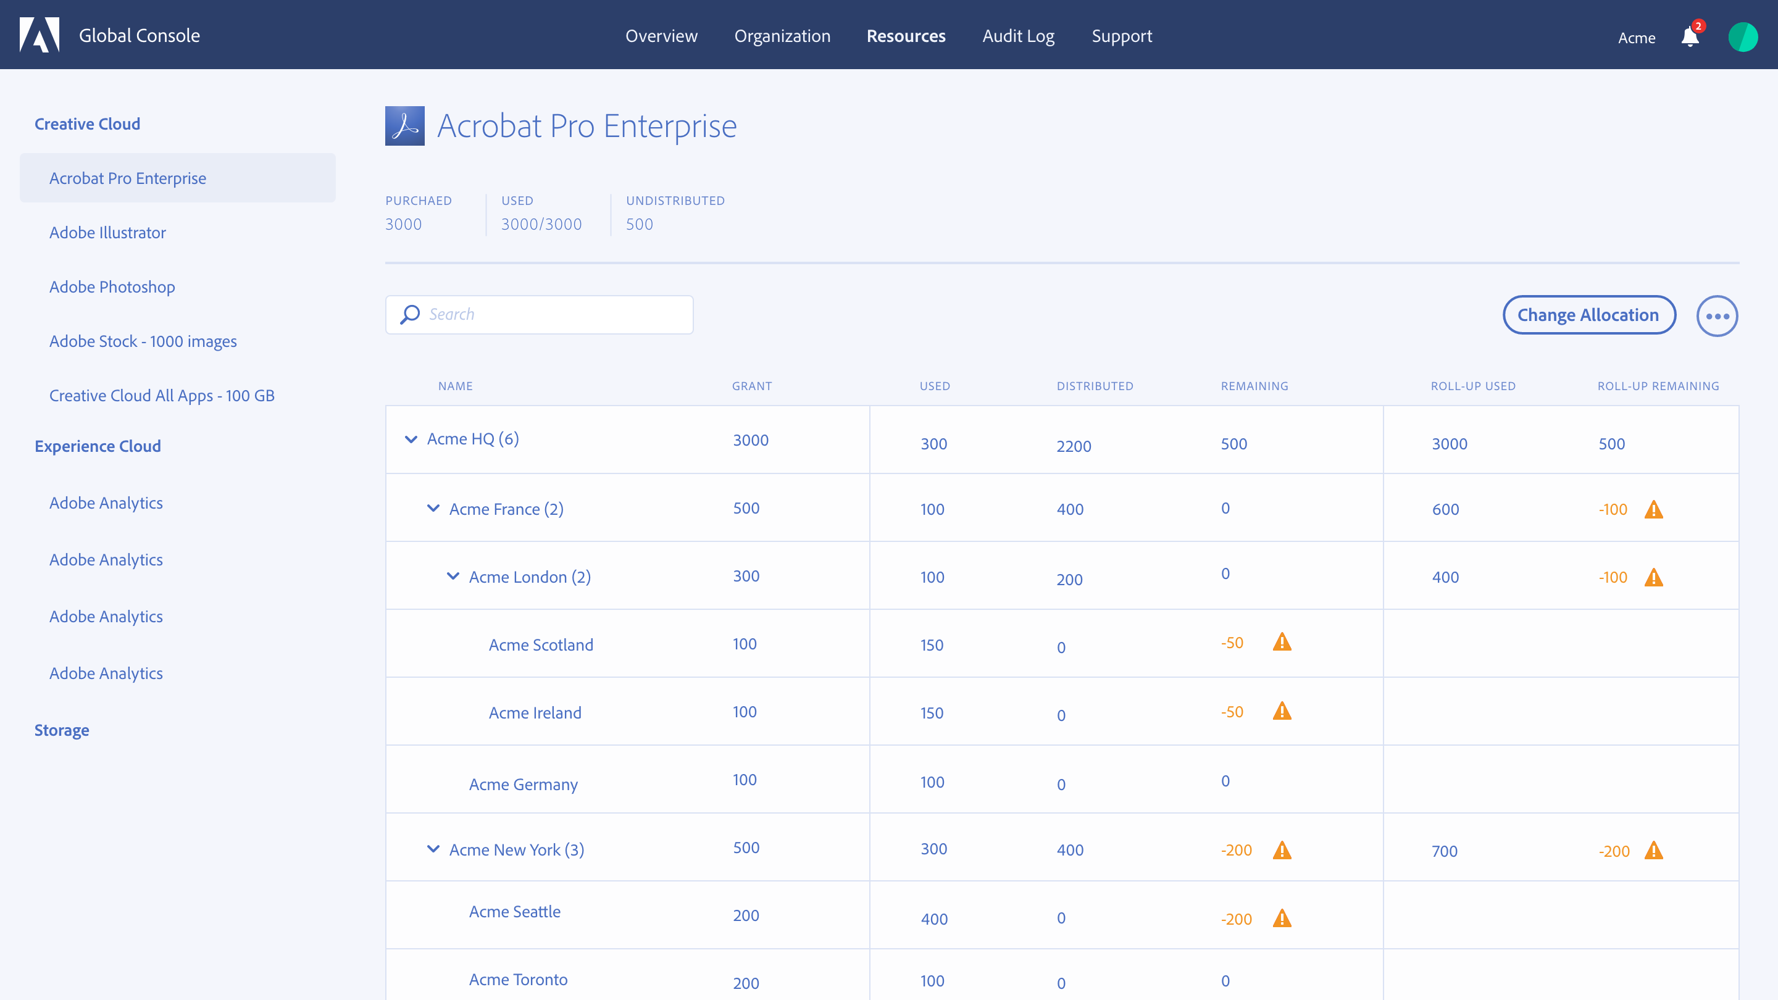Open the first Adobe Analytics sidebar item
The image size is (1778, 1000).
point(106,503)
